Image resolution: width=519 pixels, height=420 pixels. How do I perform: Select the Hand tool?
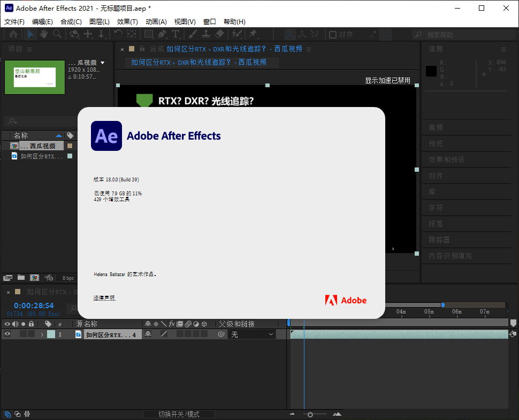point(43,34)
